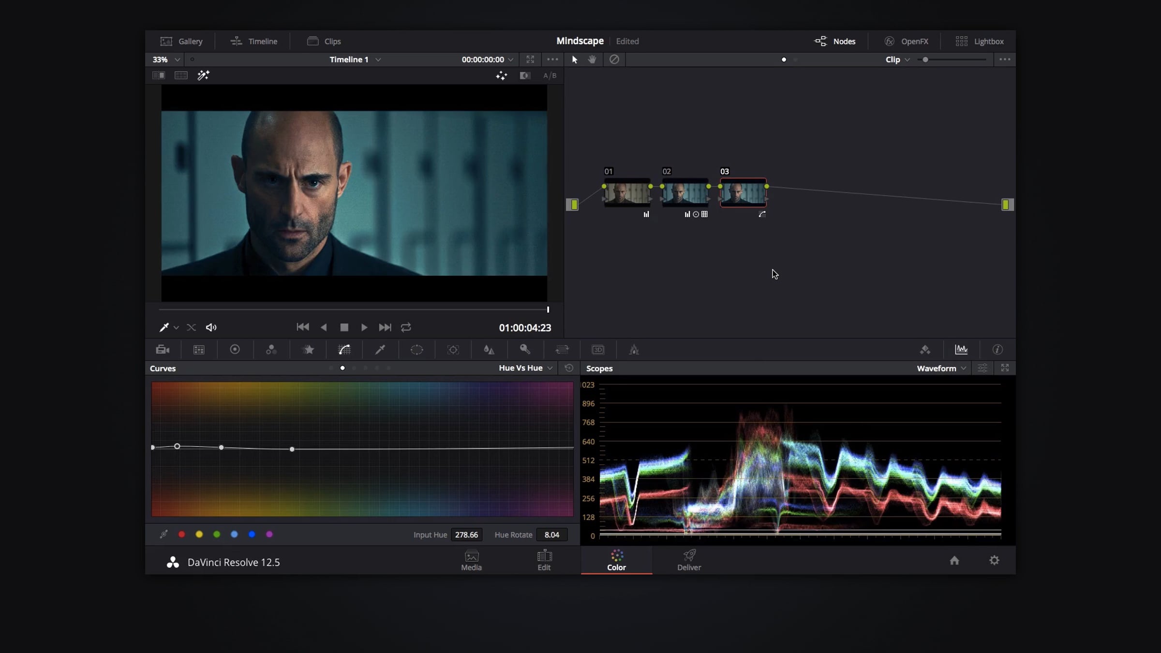Open the Qualifier eyedropper palette
Image resolution: width=1161 pixels, height=653 pixels.
coord(380,350)
